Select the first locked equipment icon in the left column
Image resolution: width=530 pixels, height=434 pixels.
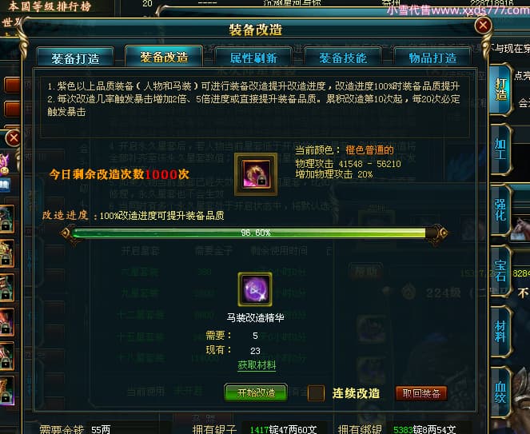[6, 219]
